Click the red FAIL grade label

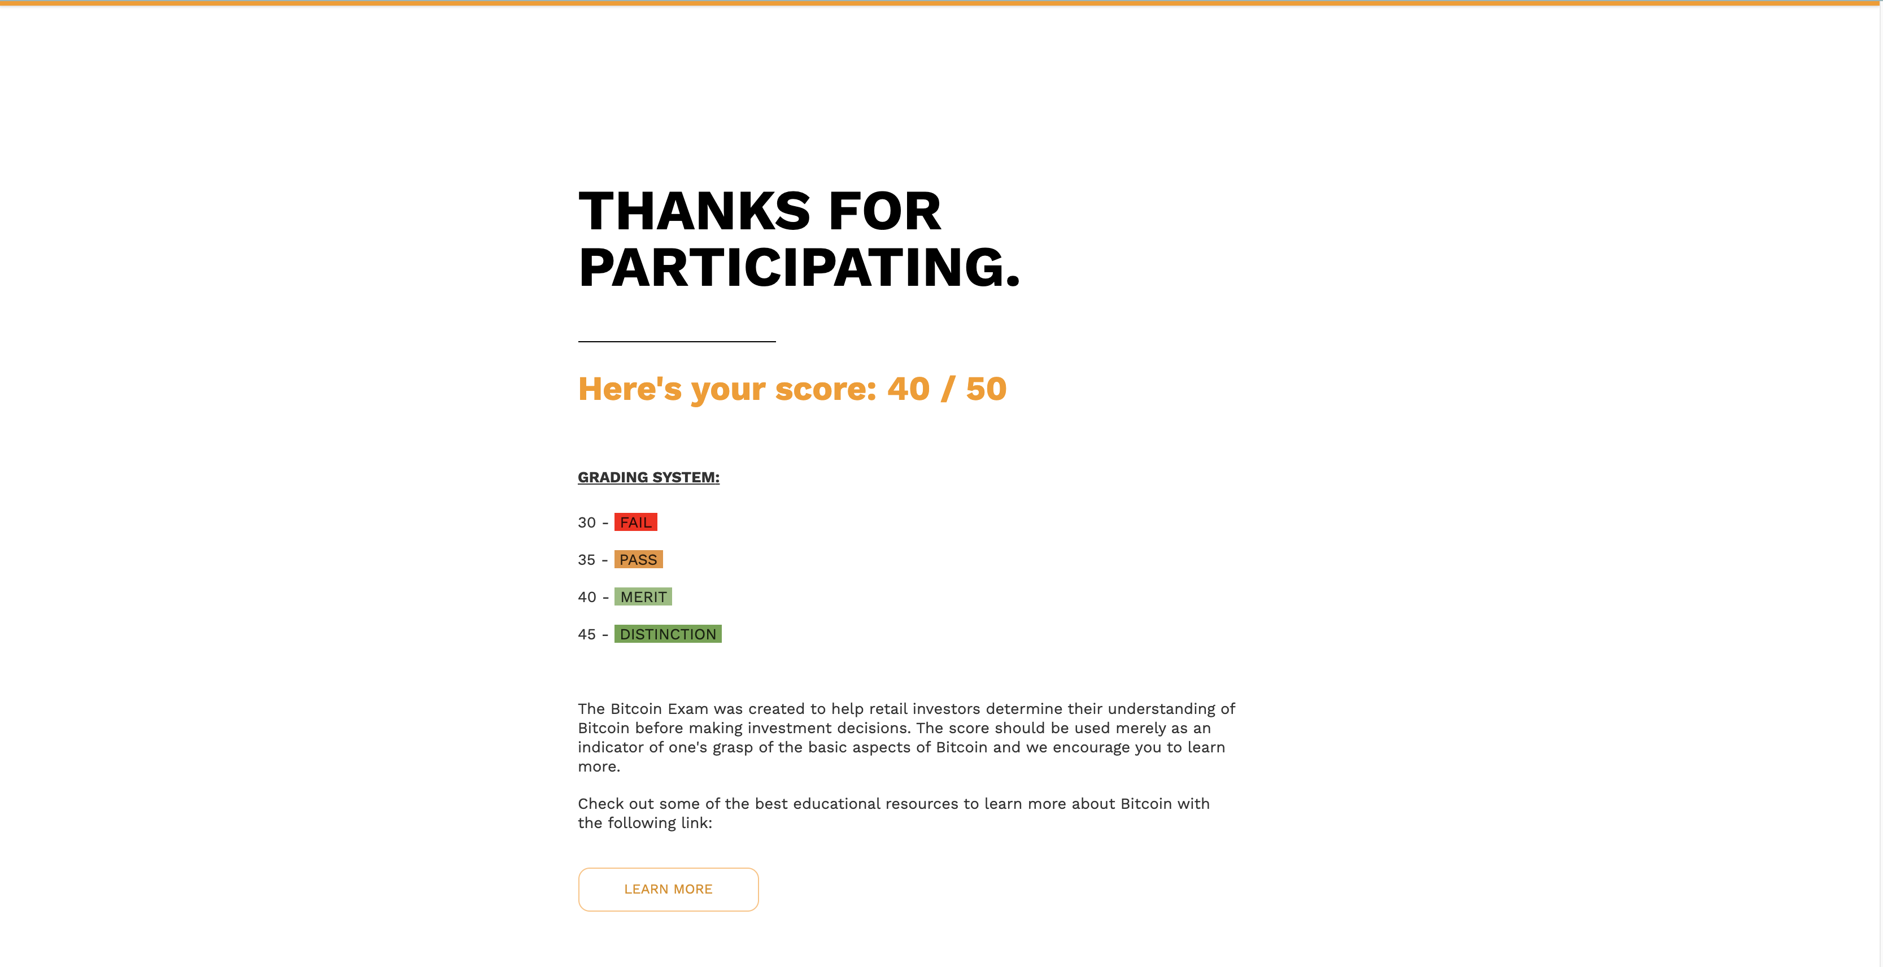(x=635, y=522)
